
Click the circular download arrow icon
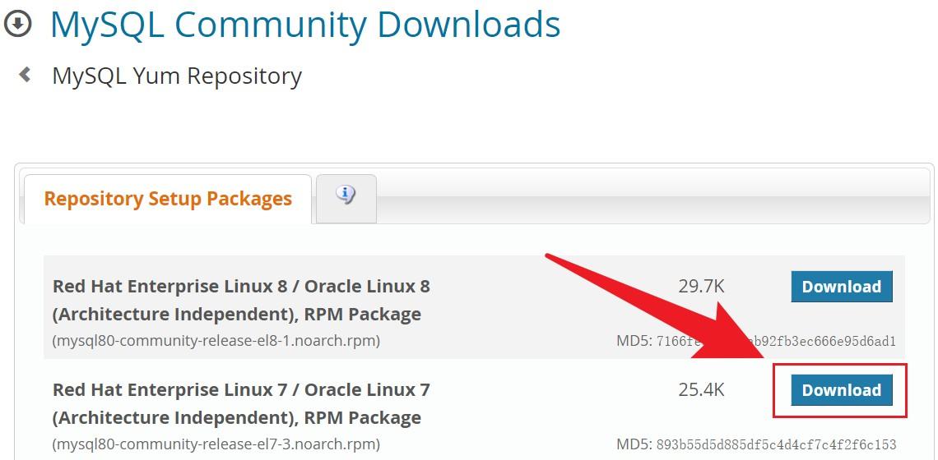coord(17,24)
